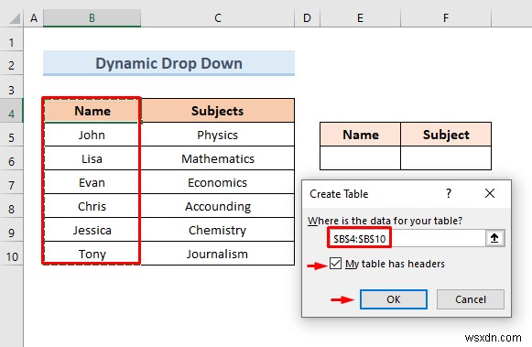
Task: Select the Lisa cell
Action: (92, 158)
